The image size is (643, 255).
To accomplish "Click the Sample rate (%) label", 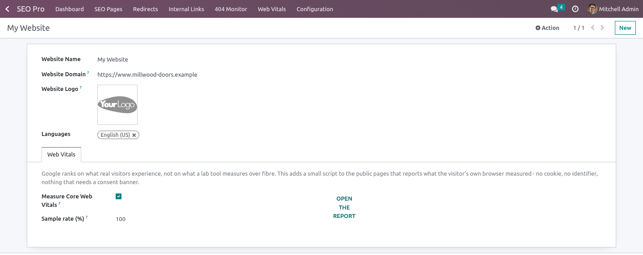I will [63, 219].
